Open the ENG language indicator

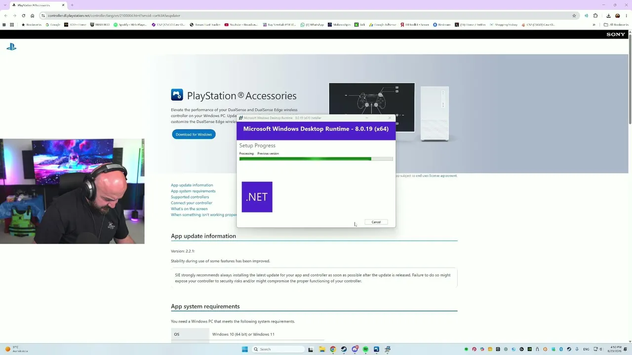click(x=586, y=349)
